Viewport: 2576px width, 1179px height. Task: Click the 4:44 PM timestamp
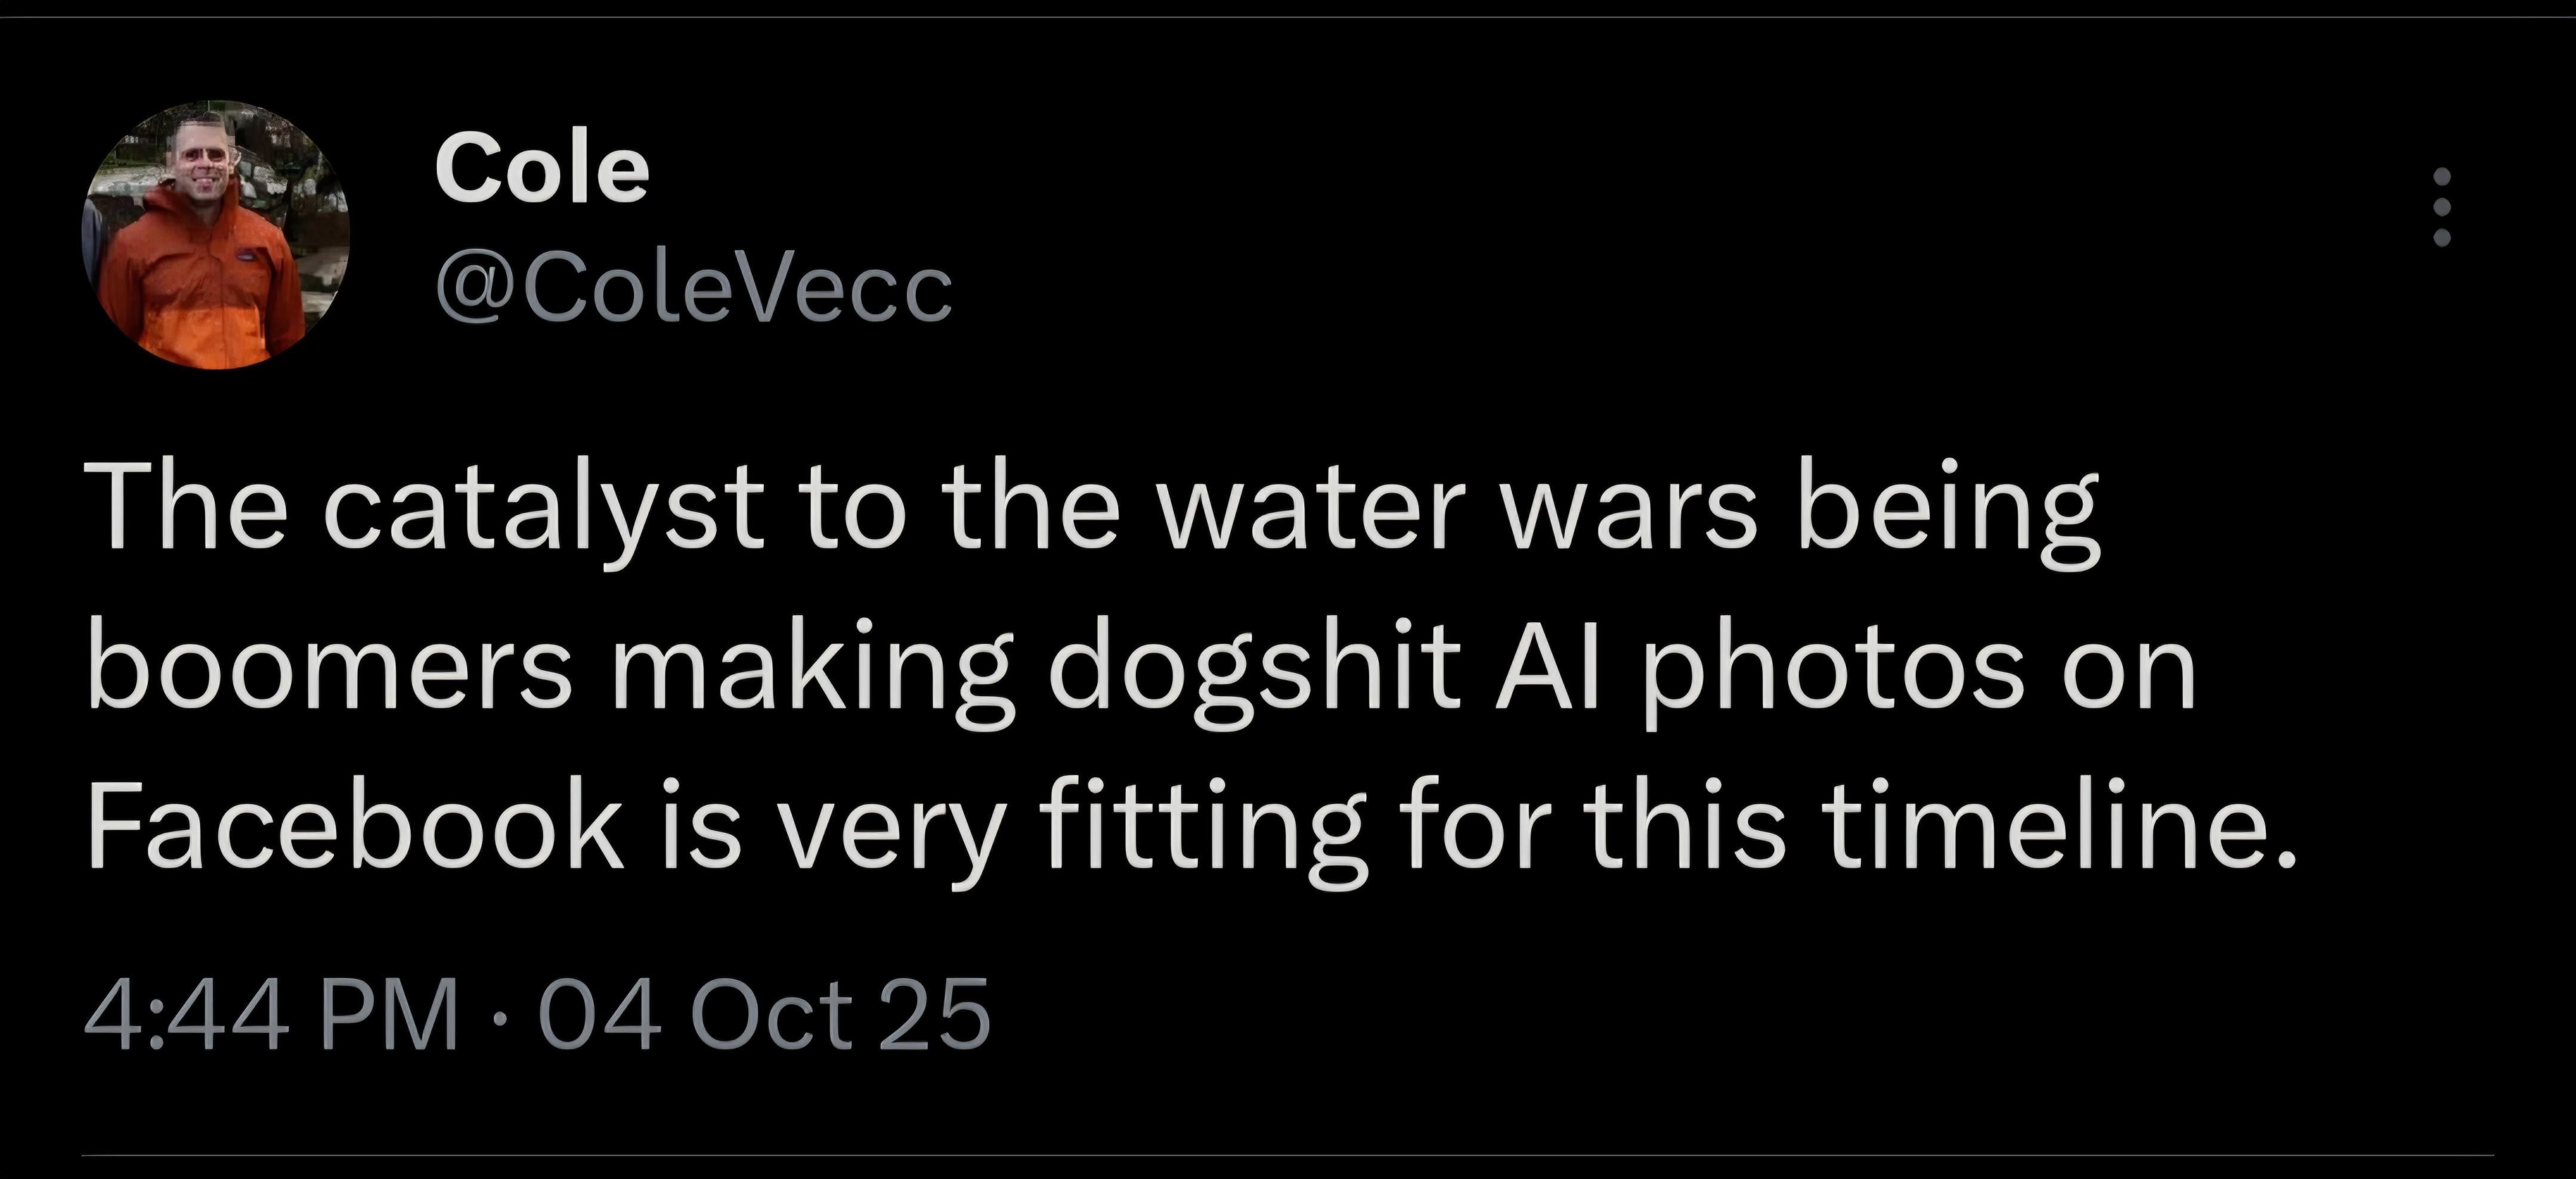click(271, 1017)
